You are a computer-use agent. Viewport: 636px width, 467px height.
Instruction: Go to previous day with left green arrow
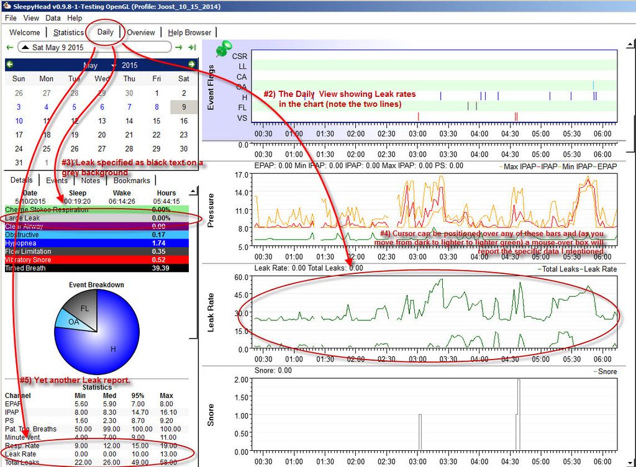(10, 47)
